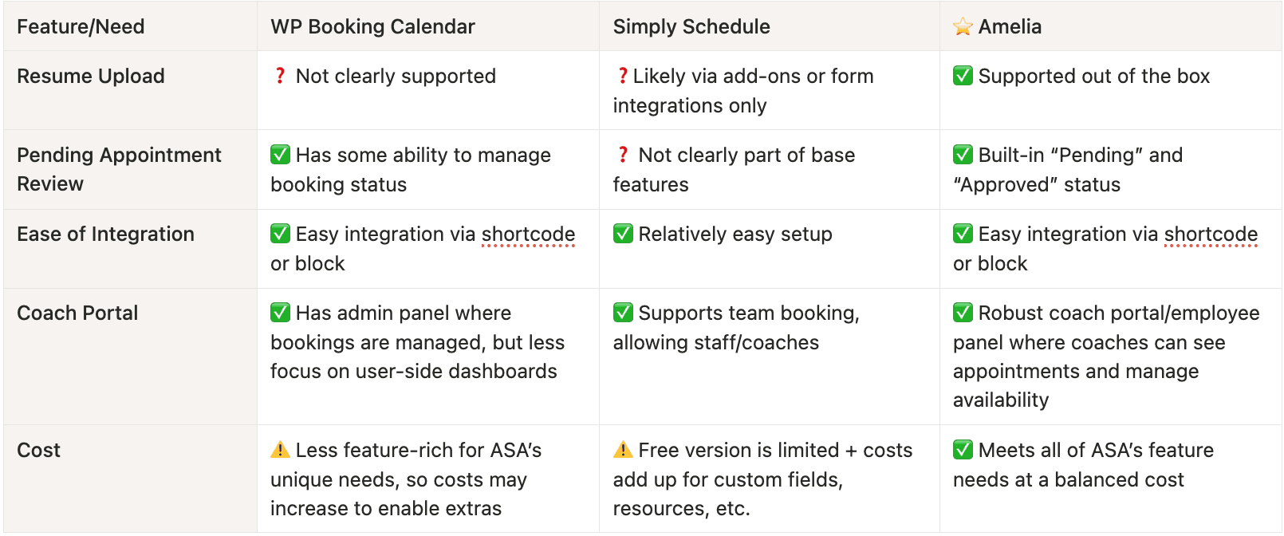Viewport: 1284px width, 536px height.
Task: Click green checkmark beside Meets all of ASA's feature
Action: click(963, 450)
